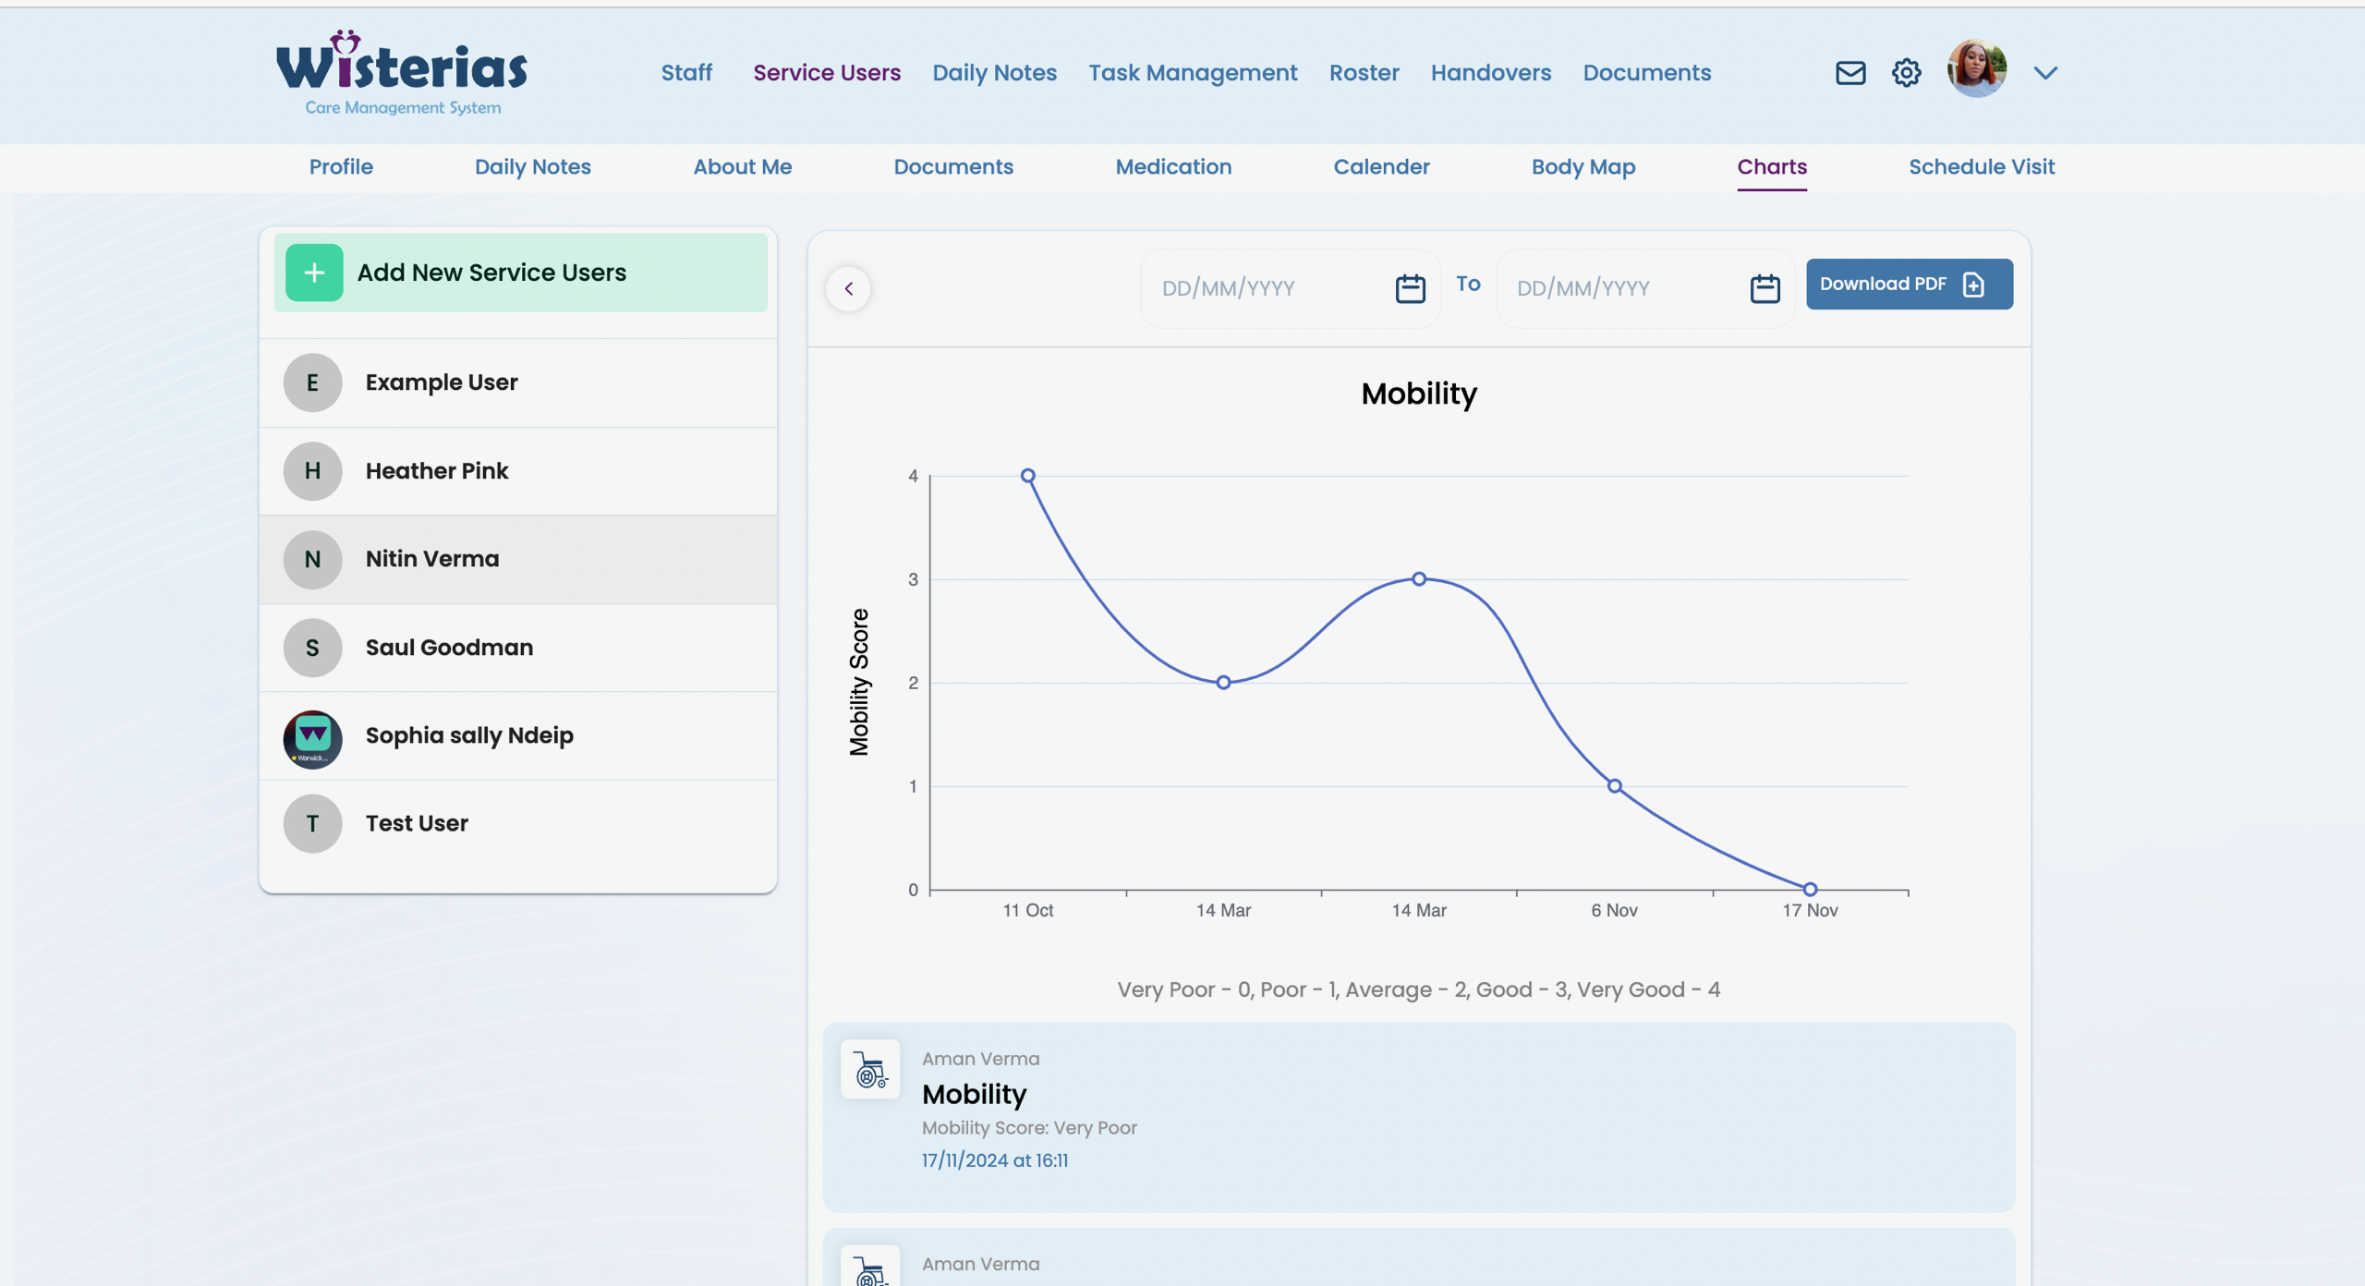Click Sophia sally Ndeip avatar image
2365x1286 pixels.
(312, 739)
